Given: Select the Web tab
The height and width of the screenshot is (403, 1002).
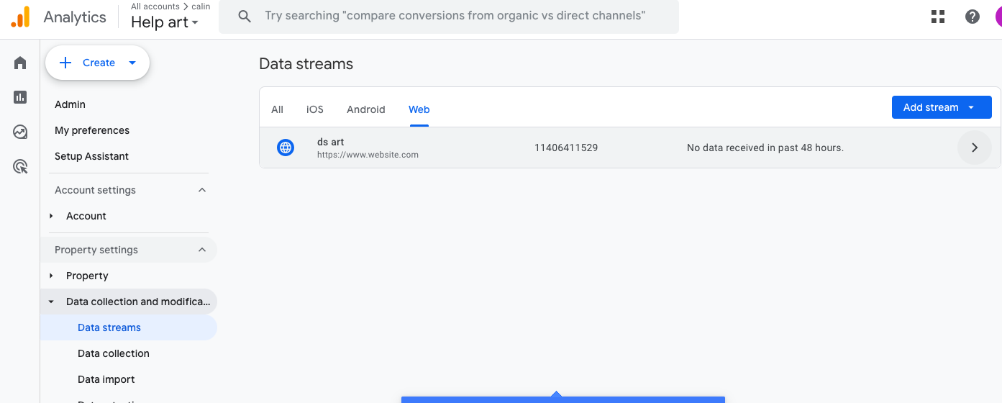Looking at the screenshot, I should click(x=419, y=109).
